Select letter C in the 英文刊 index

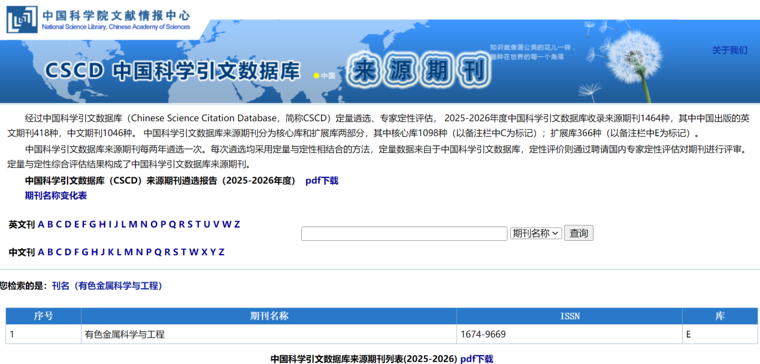coord(59,224)
